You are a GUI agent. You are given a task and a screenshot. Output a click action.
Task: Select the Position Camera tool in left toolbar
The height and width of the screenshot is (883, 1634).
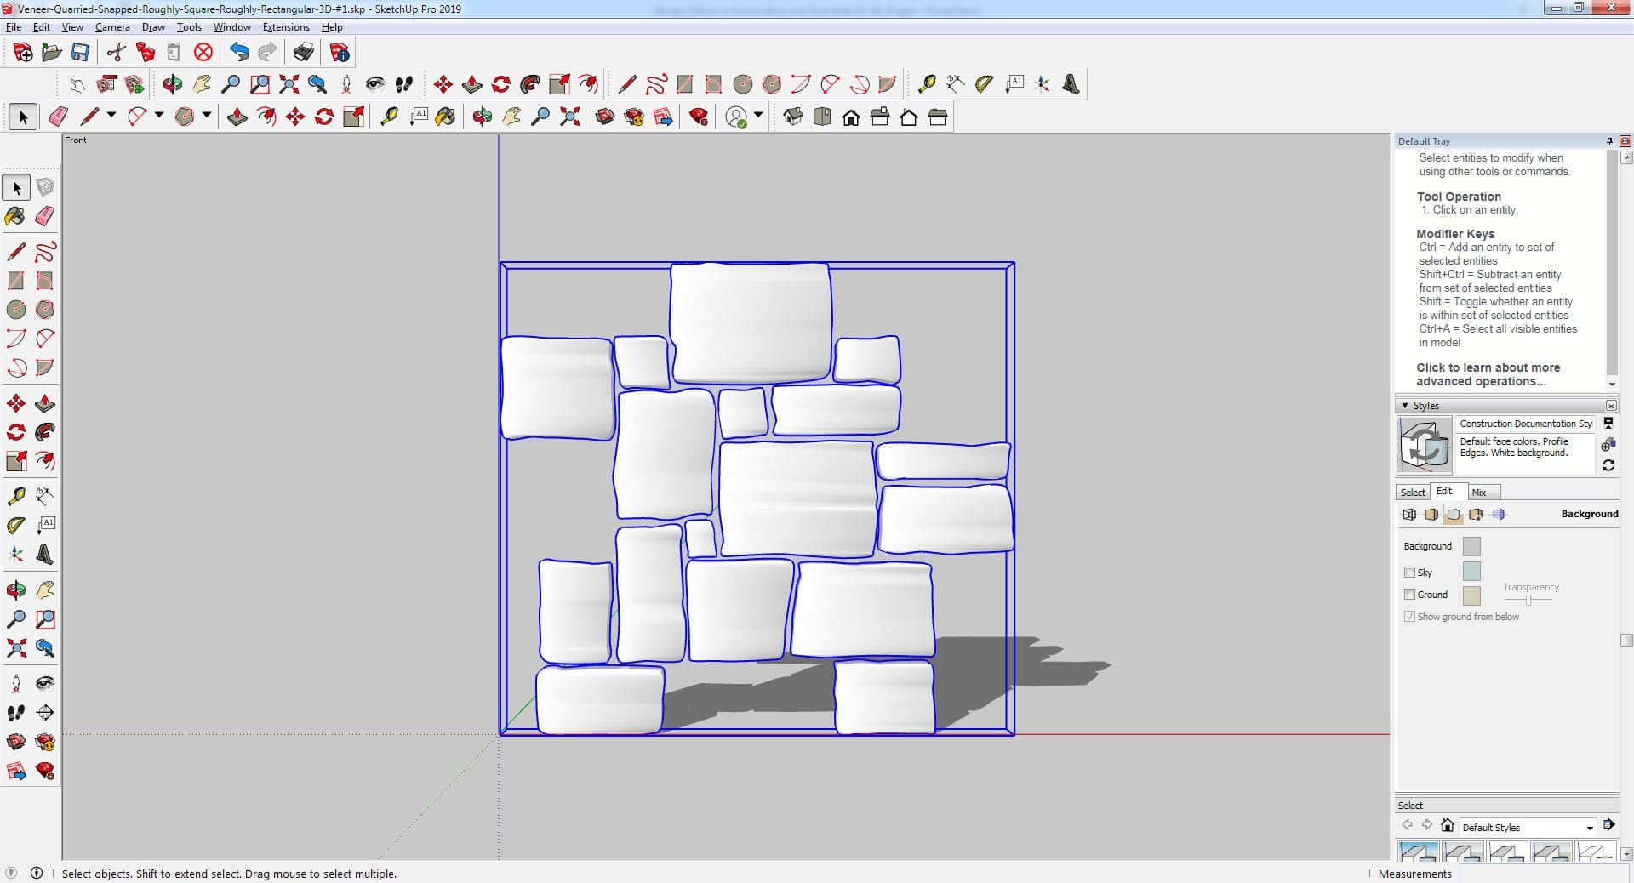click(x=16, y=684)
